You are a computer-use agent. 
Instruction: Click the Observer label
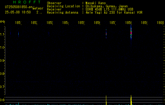(54, 3)
